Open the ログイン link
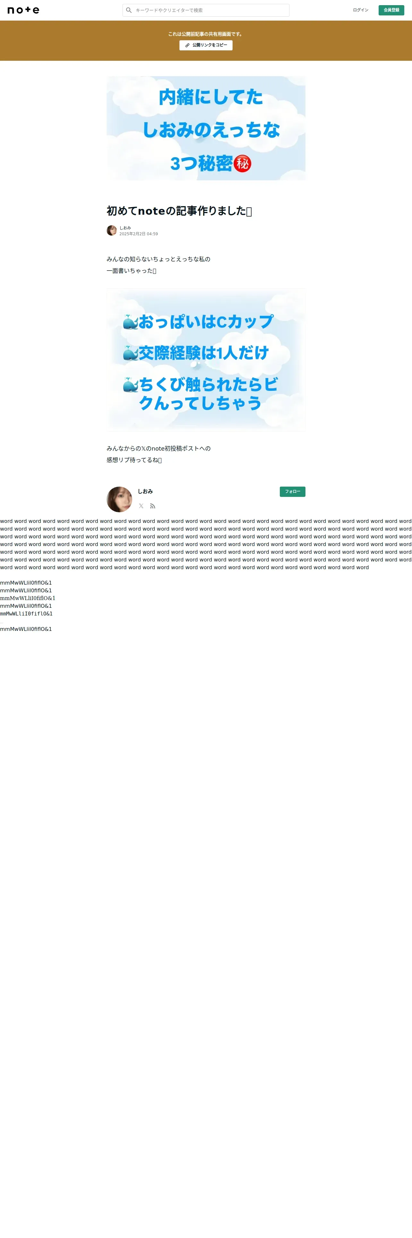Image resolution: width=412 pixels, height=1238 pixels. [360, 10]
